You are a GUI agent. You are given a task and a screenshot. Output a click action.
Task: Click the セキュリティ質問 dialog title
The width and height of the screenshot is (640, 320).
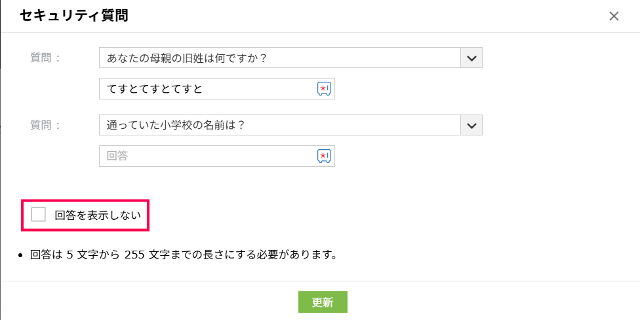[x=73, y=16]
